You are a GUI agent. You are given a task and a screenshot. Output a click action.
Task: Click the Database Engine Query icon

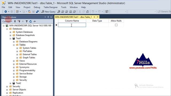[x=59, y=11]
